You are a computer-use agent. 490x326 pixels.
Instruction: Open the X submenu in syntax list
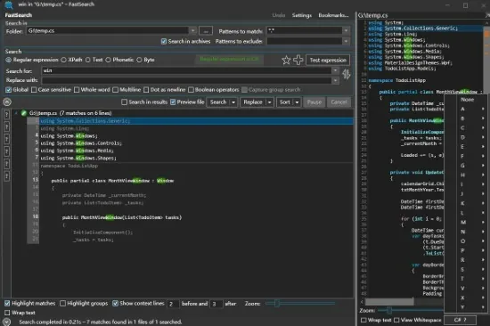pos(467,297)
